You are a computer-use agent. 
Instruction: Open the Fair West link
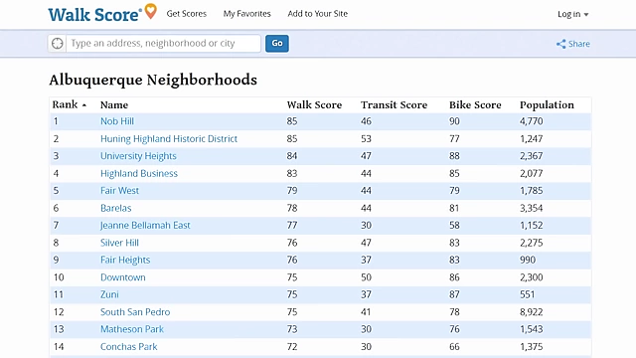tap(119, 191)
